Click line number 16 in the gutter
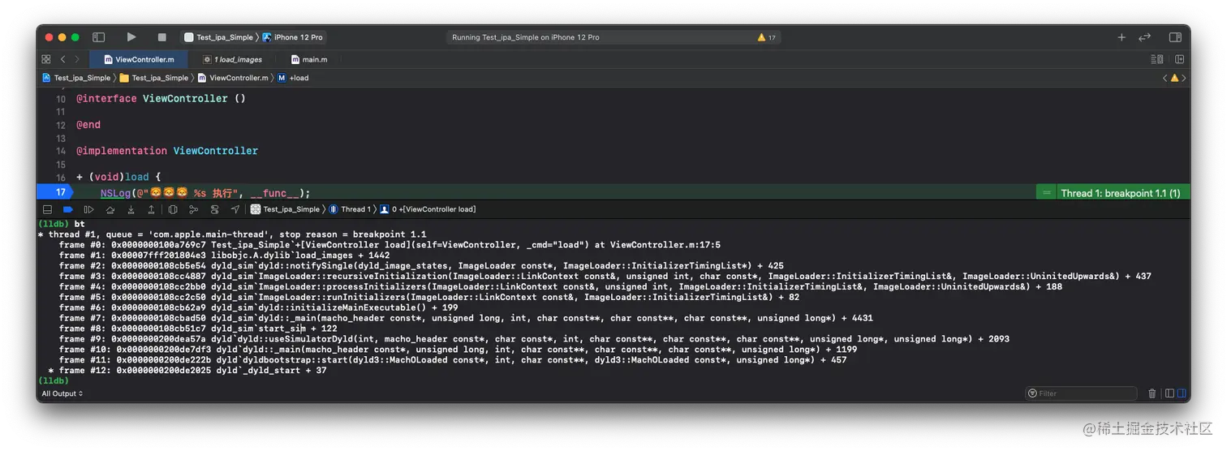1227x451 pixels. point(61,177)
